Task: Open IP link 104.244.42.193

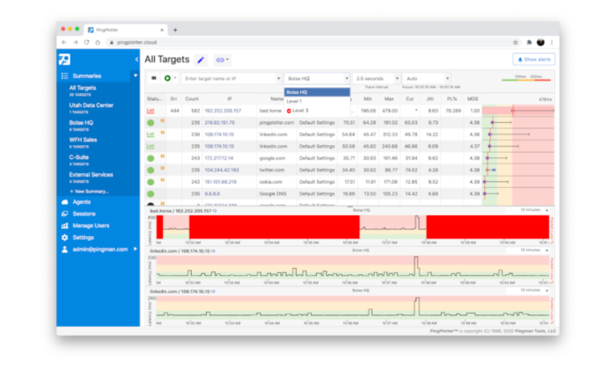Action: (222, 170)
